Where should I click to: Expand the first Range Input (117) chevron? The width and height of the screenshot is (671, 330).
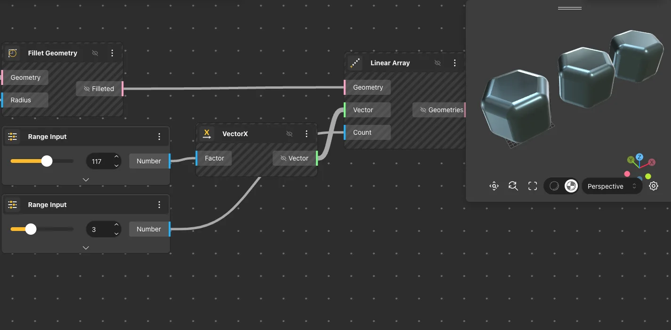pyautogui.click(x=86, y=179)
